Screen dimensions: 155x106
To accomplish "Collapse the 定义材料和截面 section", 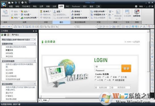I will (35, 61).
